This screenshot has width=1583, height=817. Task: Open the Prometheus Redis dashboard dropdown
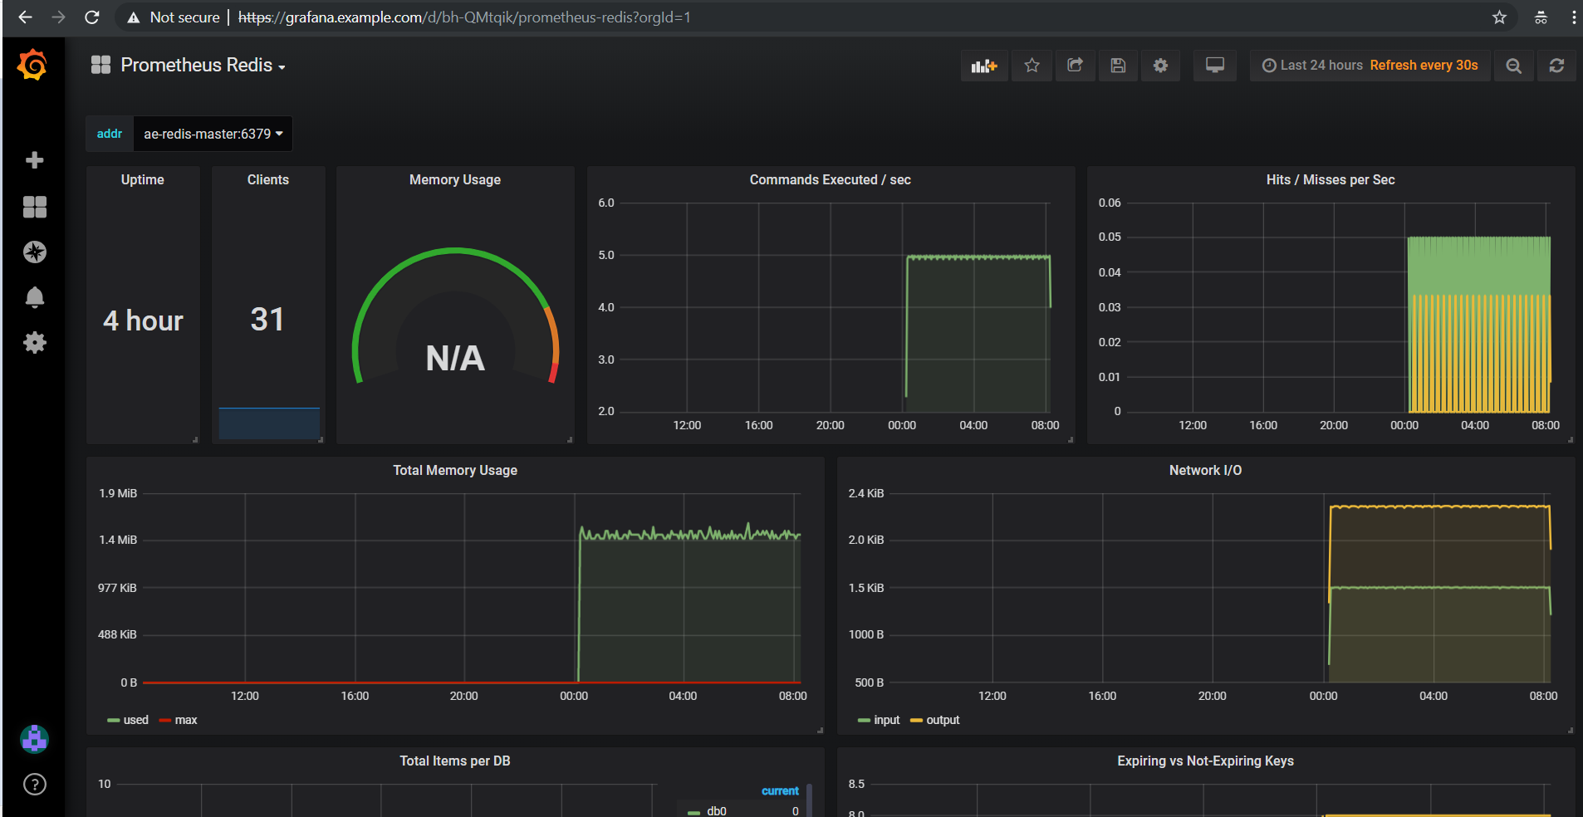click(203, 66)
